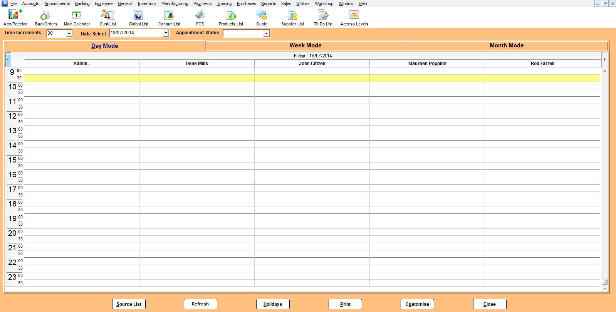Launch the POS icon
This screenshot has height=312, width=616.
(200, 18)
